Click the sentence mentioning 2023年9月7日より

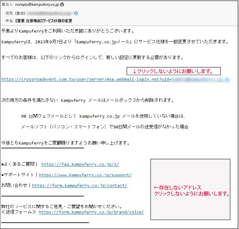pos(115,42)
